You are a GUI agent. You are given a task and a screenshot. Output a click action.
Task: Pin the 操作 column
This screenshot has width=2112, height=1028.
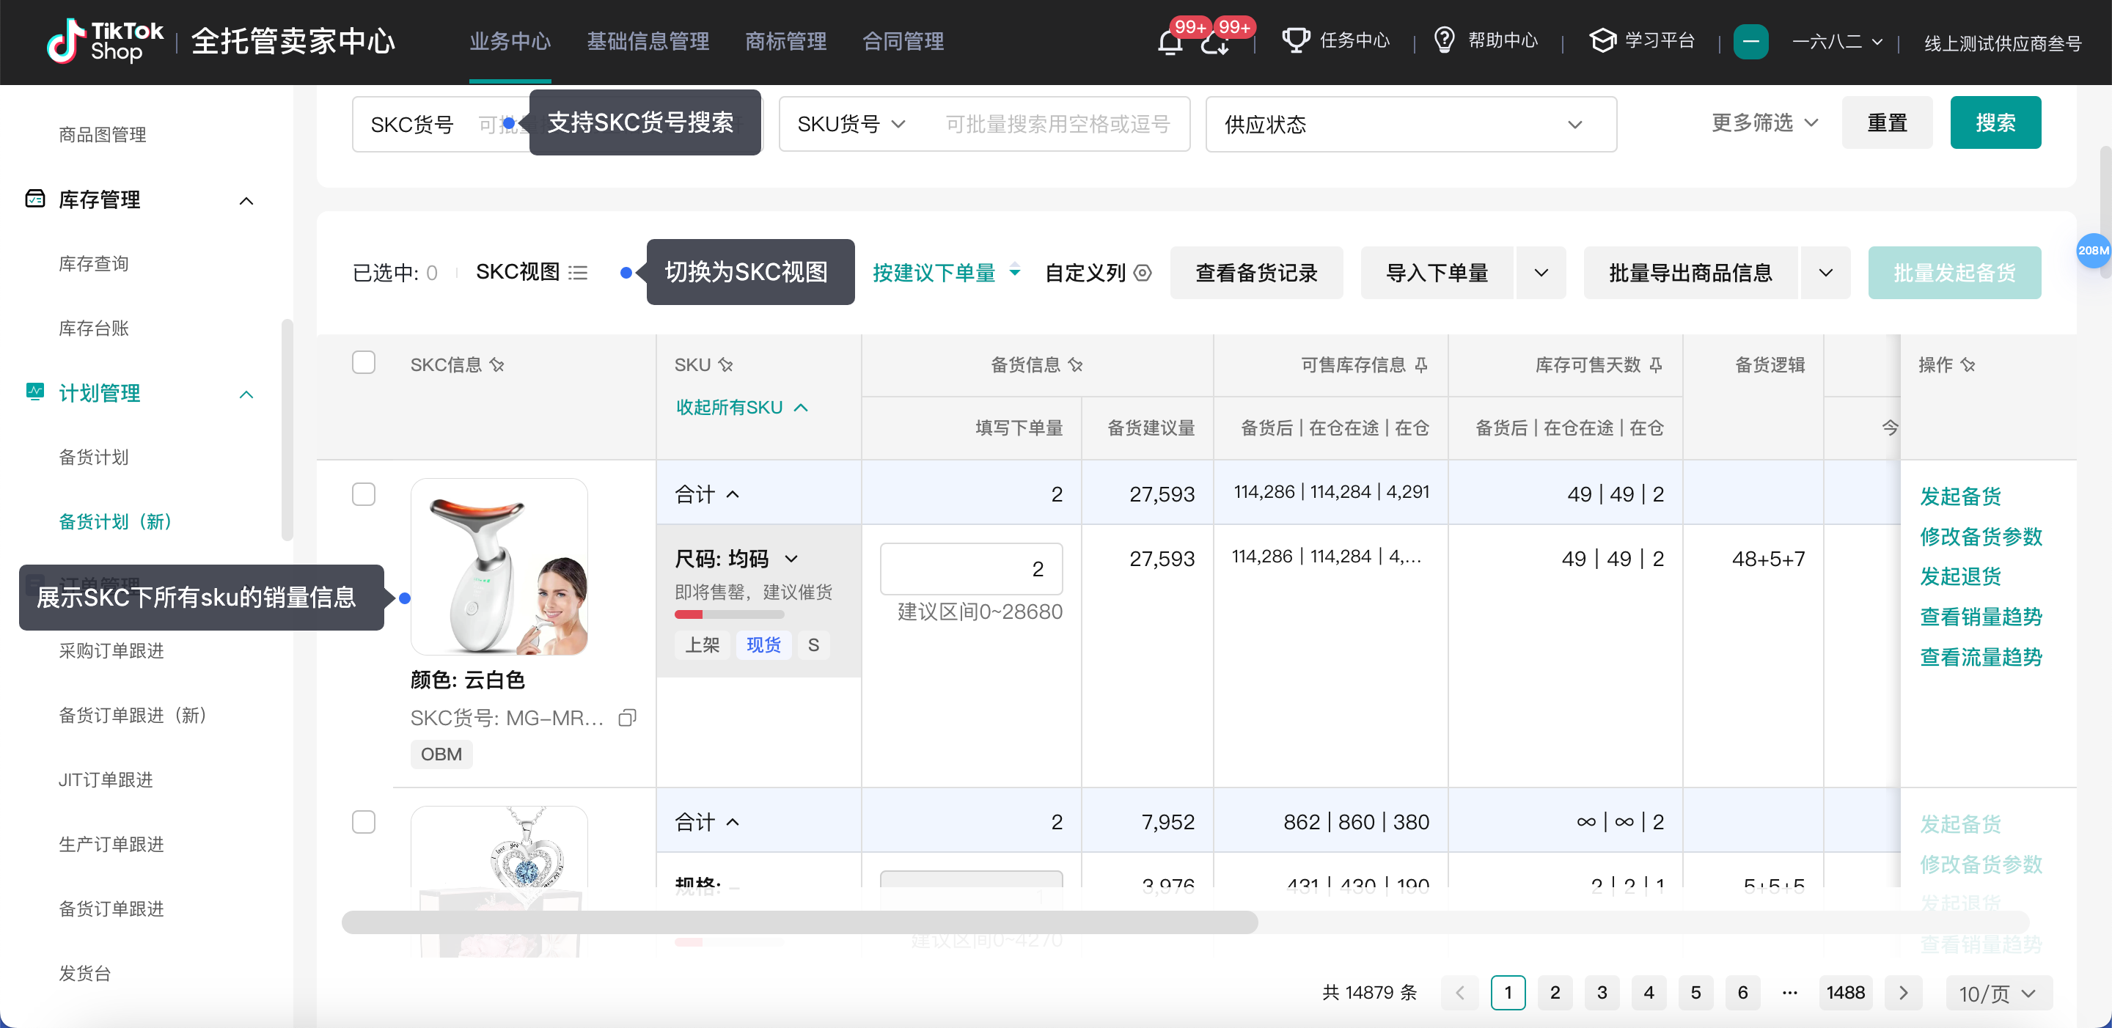click(1968, 365)
